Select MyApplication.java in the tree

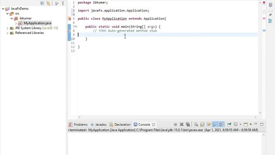coord(37,23)
